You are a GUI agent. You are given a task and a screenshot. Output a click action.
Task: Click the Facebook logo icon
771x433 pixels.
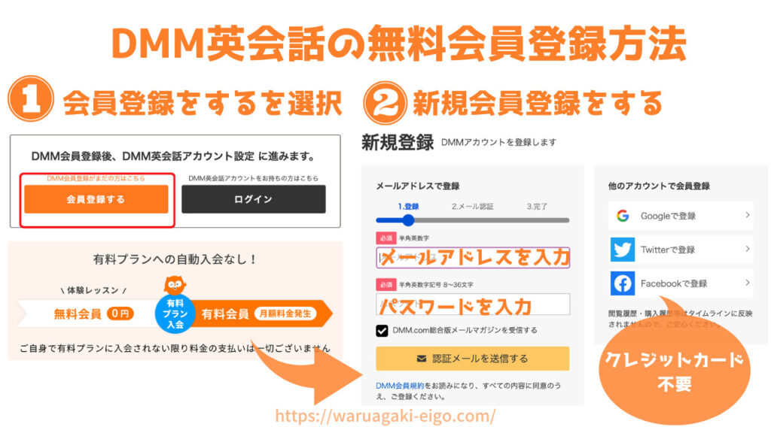623,283
